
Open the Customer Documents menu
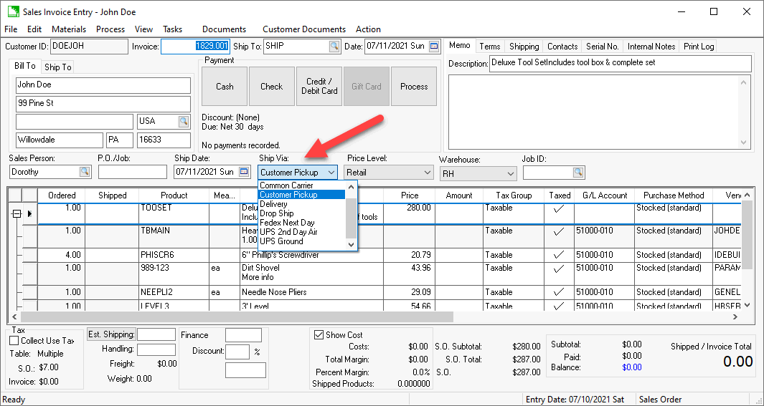pyautogui.click(x=303, y=29)
